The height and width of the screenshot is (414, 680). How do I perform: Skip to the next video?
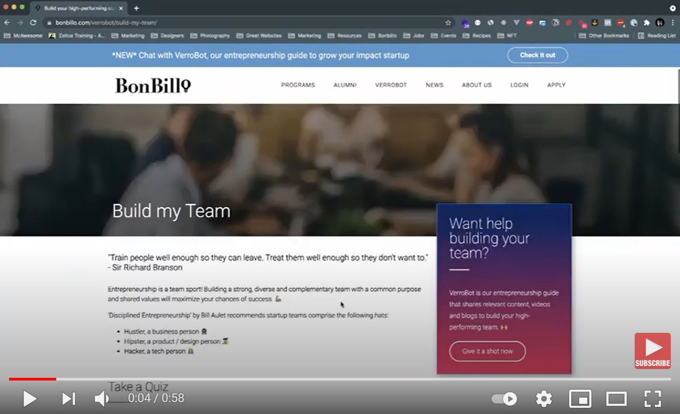(x=68, y=399)
